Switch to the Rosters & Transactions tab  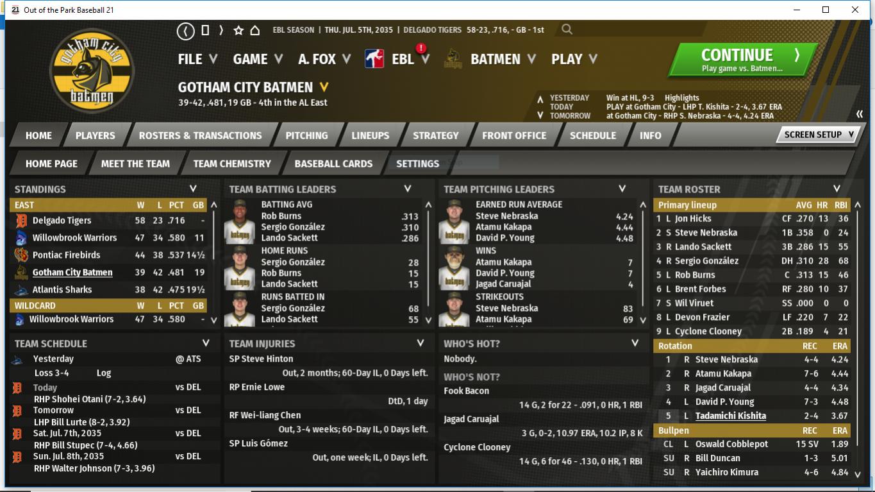click(x=200, y=135)
